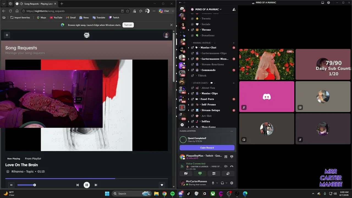This screenshot has height=198, width=352.
Task: Open the Nightbot user profile avatar
Action: (166, 35)
